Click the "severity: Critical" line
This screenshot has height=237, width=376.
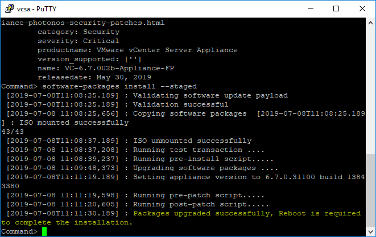click(78, 41)
